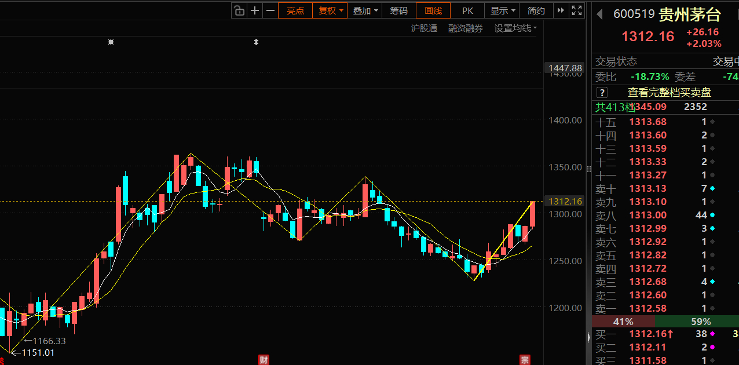Zoom out the chart with the minus icon
739x365 pixels.
click(x=270, y=10)
